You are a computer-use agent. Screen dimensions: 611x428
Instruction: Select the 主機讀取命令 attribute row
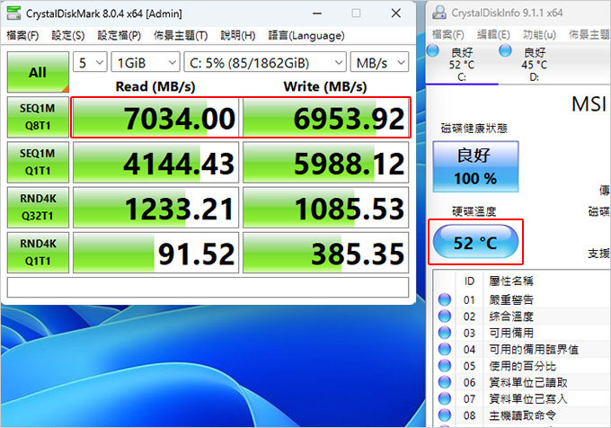[x=522, y=415]
